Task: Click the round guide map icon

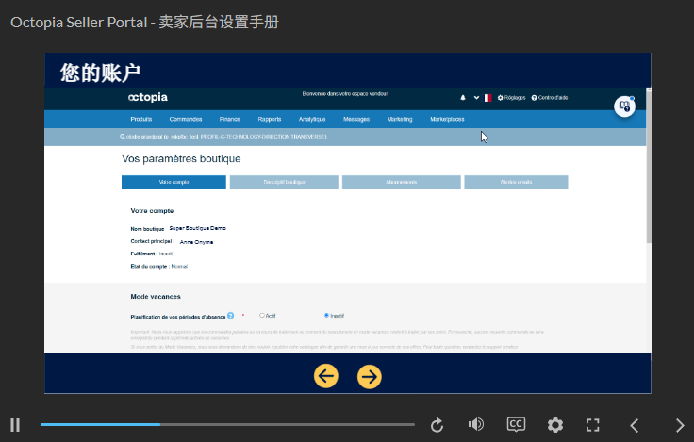Action: coord(624,106)
